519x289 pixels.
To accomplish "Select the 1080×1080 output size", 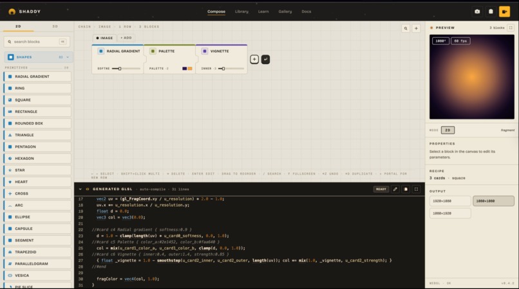I will (x=493, y=201).
